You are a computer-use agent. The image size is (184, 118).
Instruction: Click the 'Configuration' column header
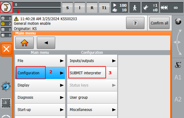tap(92, 53)
